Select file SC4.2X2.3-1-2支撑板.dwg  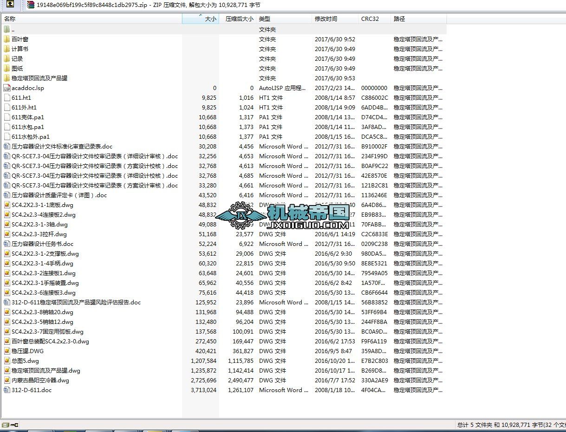tap(45, 253)
